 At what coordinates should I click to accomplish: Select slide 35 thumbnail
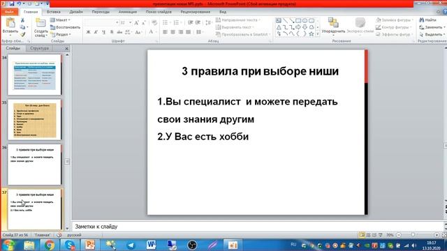tap(34, 119)
